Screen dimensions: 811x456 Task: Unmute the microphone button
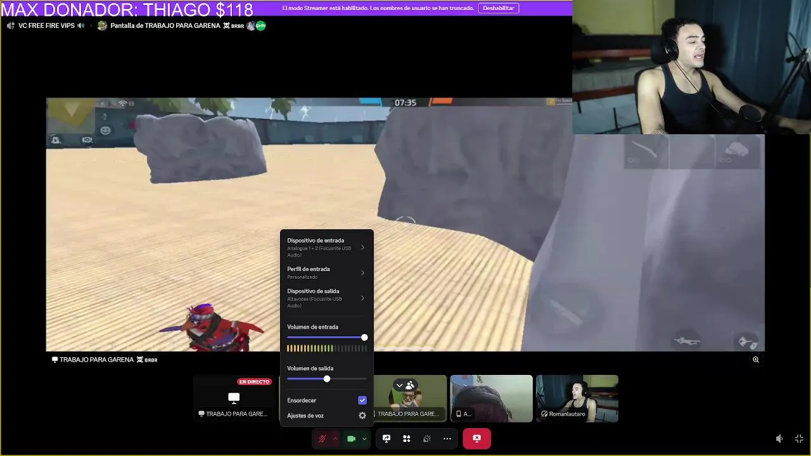[x=322, y=438]
